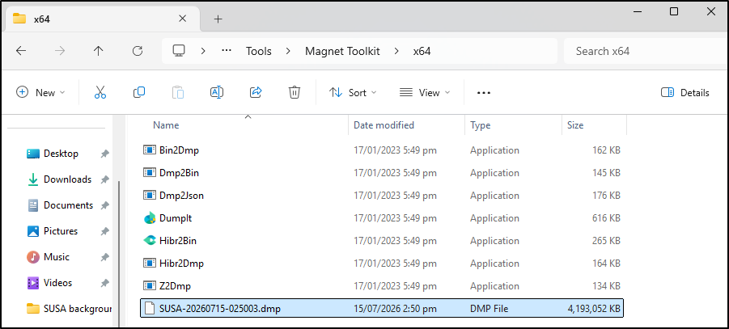The width and height of the screenshot is (729, 329).
Task: Sort by Date modified column
Action: [384, 125]
